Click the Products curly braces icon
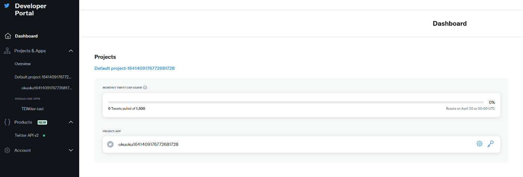Viewport: 523px width, 177px height. (7, 122)
